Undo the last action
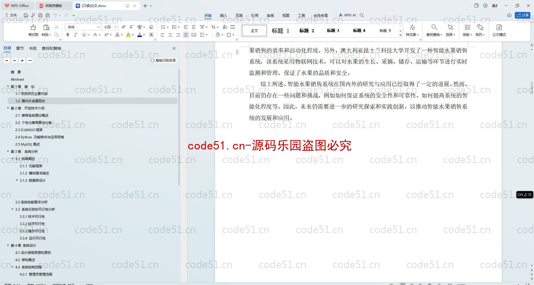This screenshot has height=285, width=534. point(55,15)
